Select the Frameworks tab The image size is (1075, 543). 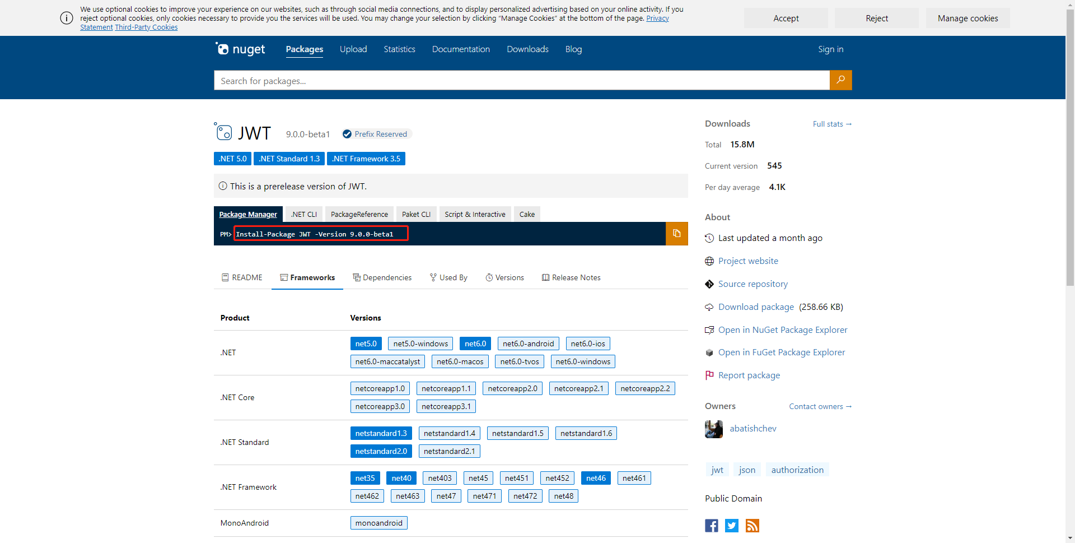307,277
